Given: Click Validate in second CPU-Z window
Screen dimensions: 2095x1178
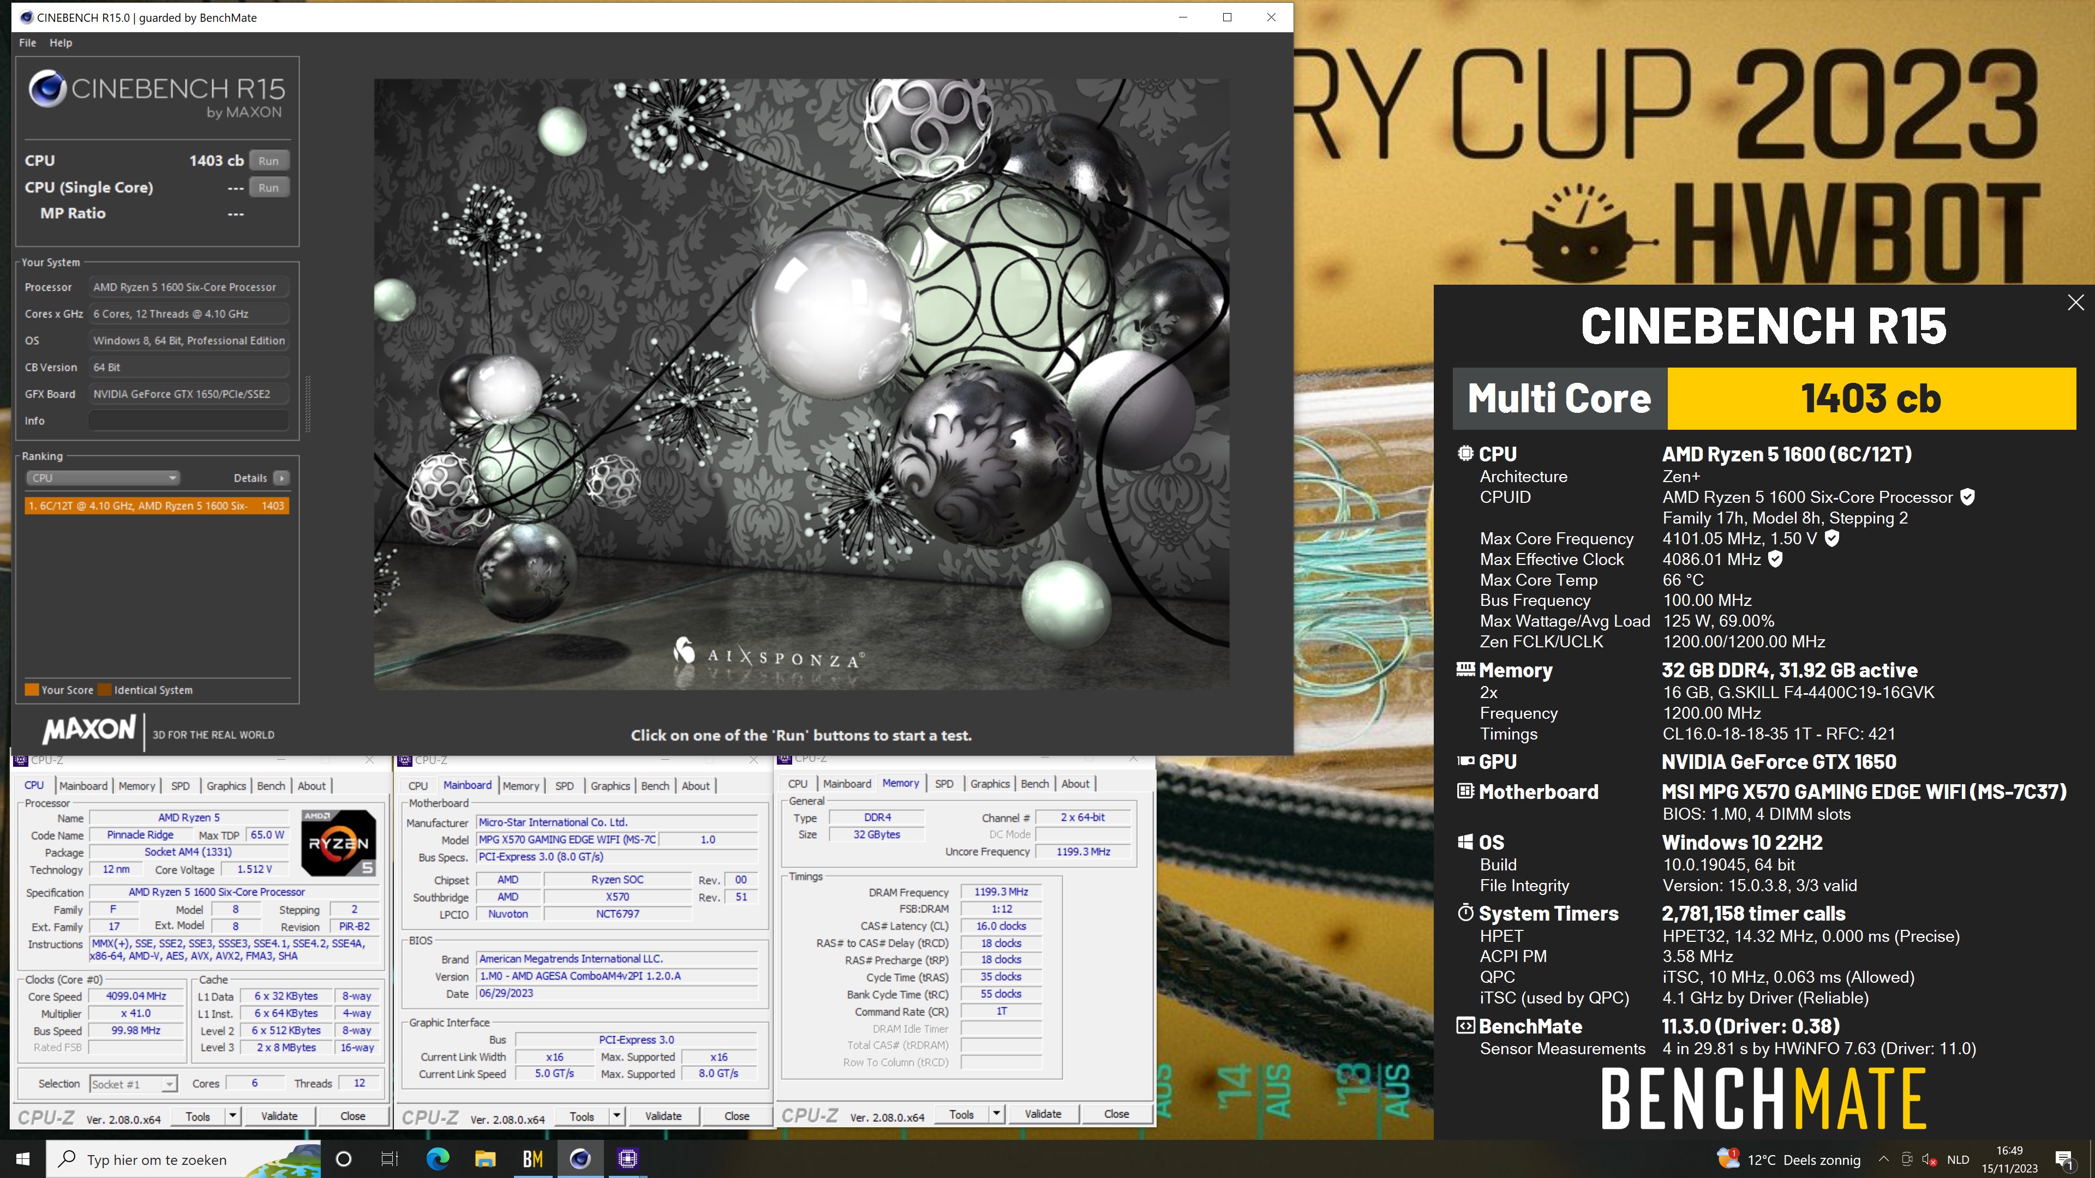Looking at the screenshot, I should tap(663, 1116).
